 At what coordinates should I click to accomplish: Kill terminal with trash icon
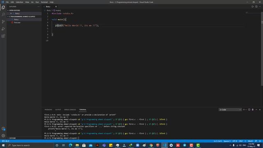point(253,110)
